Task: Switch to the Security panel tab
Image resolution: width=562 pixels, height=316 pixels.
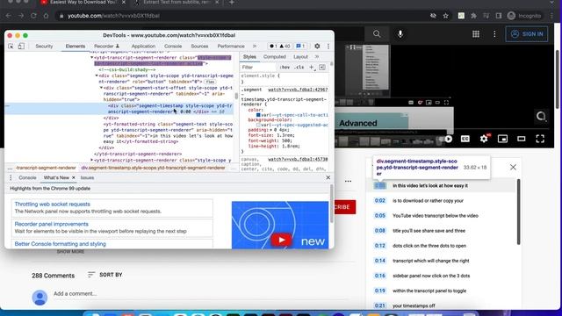Action: [44, 47]
